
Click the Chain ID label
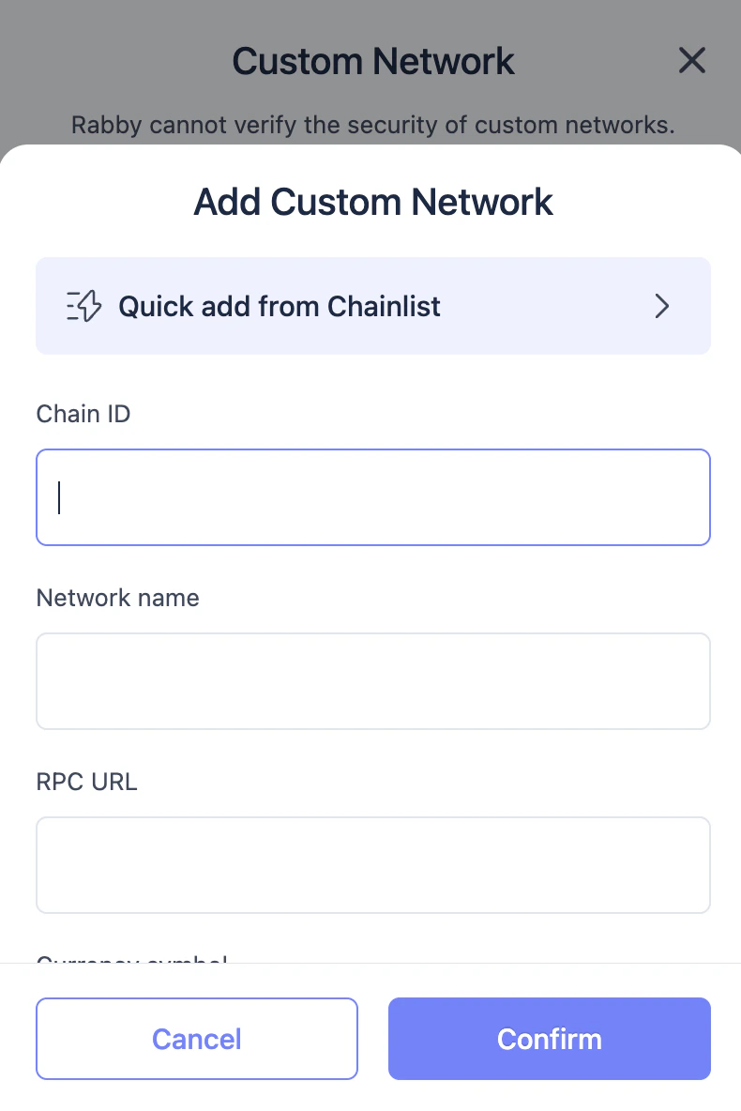click(x=83, y=414)
